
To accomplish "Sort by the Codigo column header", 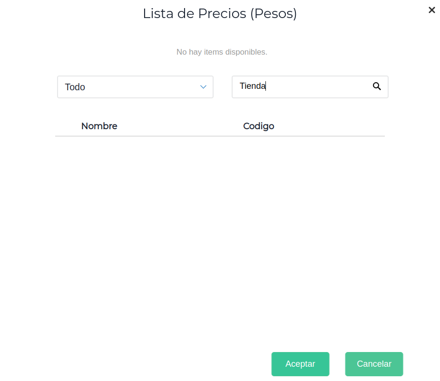I will click(x=258, y=126).
